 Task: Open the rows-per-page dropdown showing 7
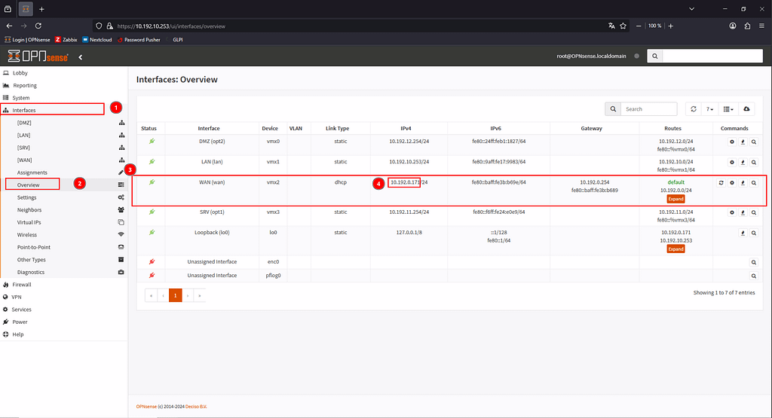coord(709,109)
